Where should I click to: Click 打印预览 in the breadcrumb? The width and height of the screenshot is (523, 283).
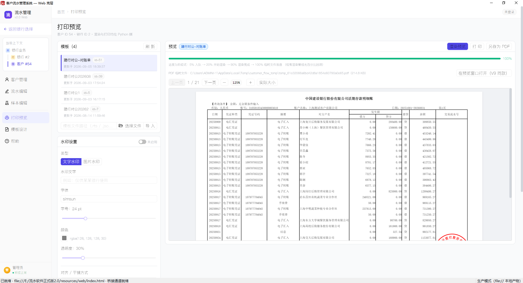click(x=78, y=12)
